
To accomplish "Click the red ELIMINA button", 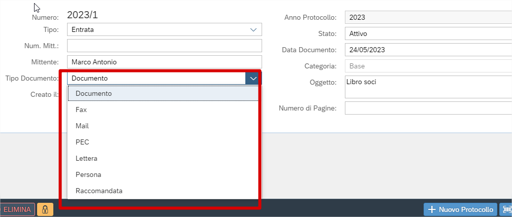I will [x=18, y=209].
